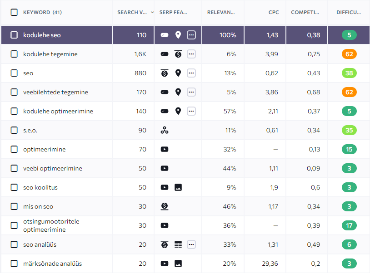Open the keyword otsingumootoritele optimeerimine
This screenshot has height=273, width=370.
(51, 225)
